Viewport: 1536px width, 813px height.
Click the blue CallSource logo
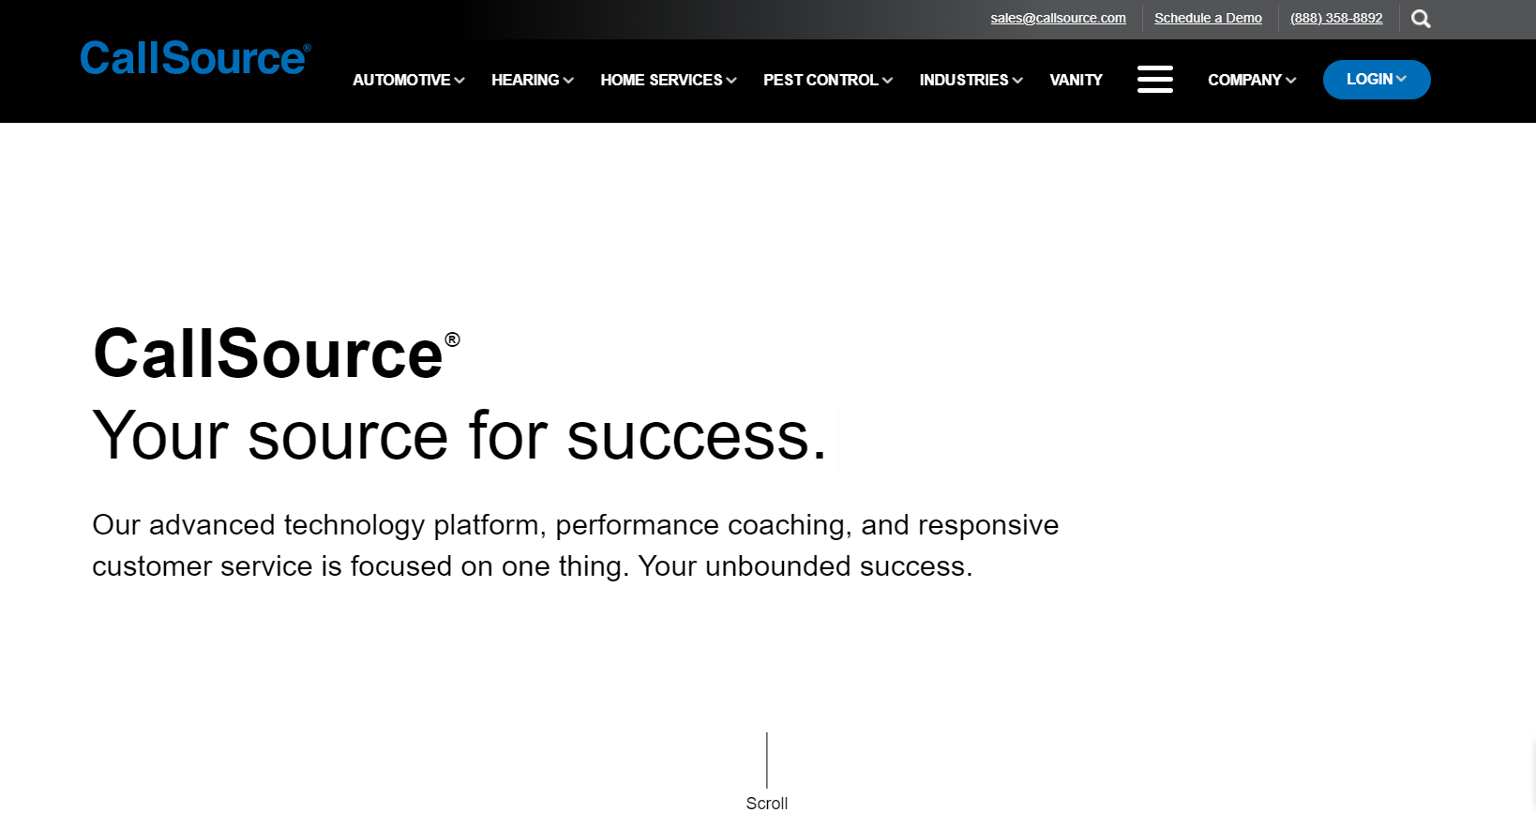click(x=195, y=58)
